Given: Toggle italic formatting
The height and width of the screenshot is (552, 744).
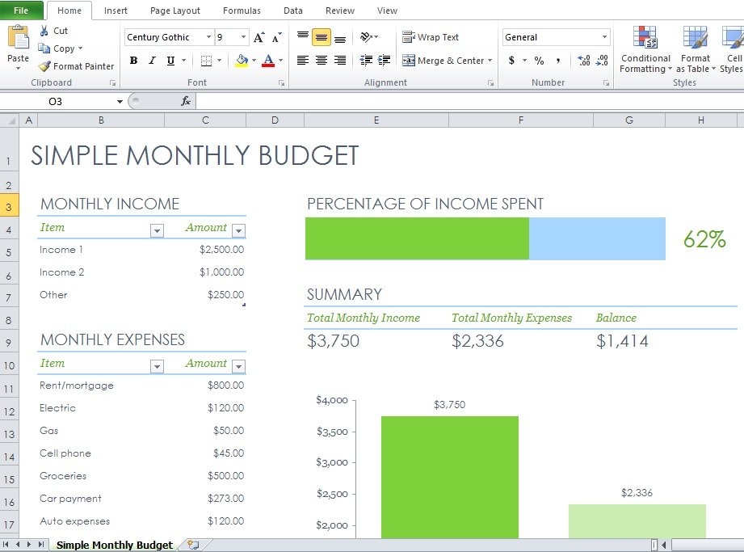Looking at the screenshot, I should tap(151, 60).
